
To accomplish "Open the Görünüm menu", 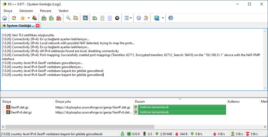I will click(x=26, y=11).
